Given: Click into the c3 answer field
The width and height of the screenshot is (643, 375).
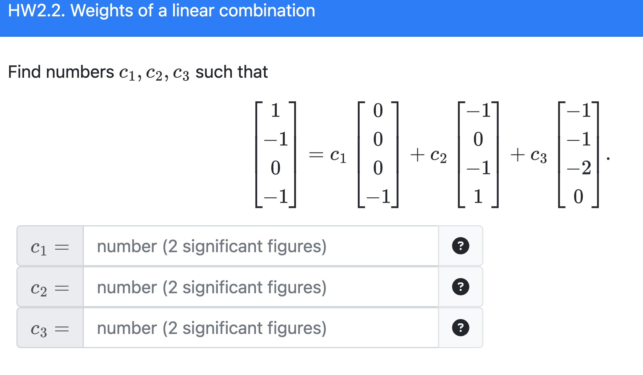Looking at the screenshot, I should [255, 328].
